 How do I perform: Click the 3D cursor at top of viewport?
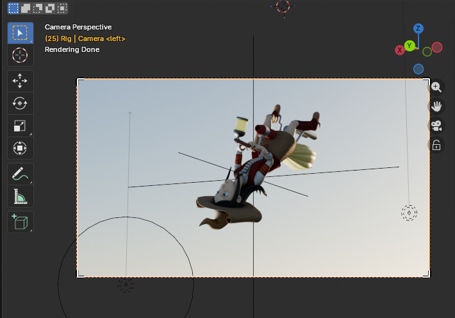(283, 6)
